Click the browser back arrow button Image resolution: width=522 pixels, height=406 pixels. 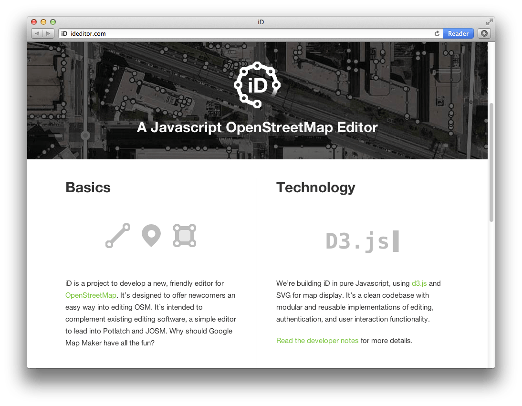pyautogui.click(x=37, y=33)
